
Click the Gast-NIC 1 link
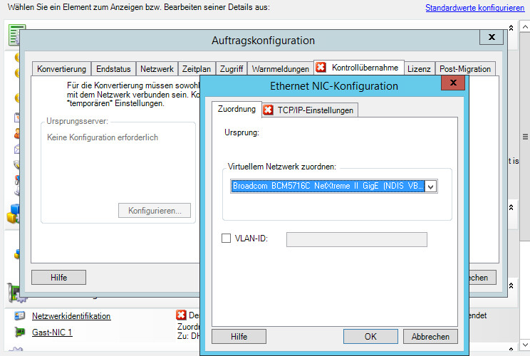point(52,333)
